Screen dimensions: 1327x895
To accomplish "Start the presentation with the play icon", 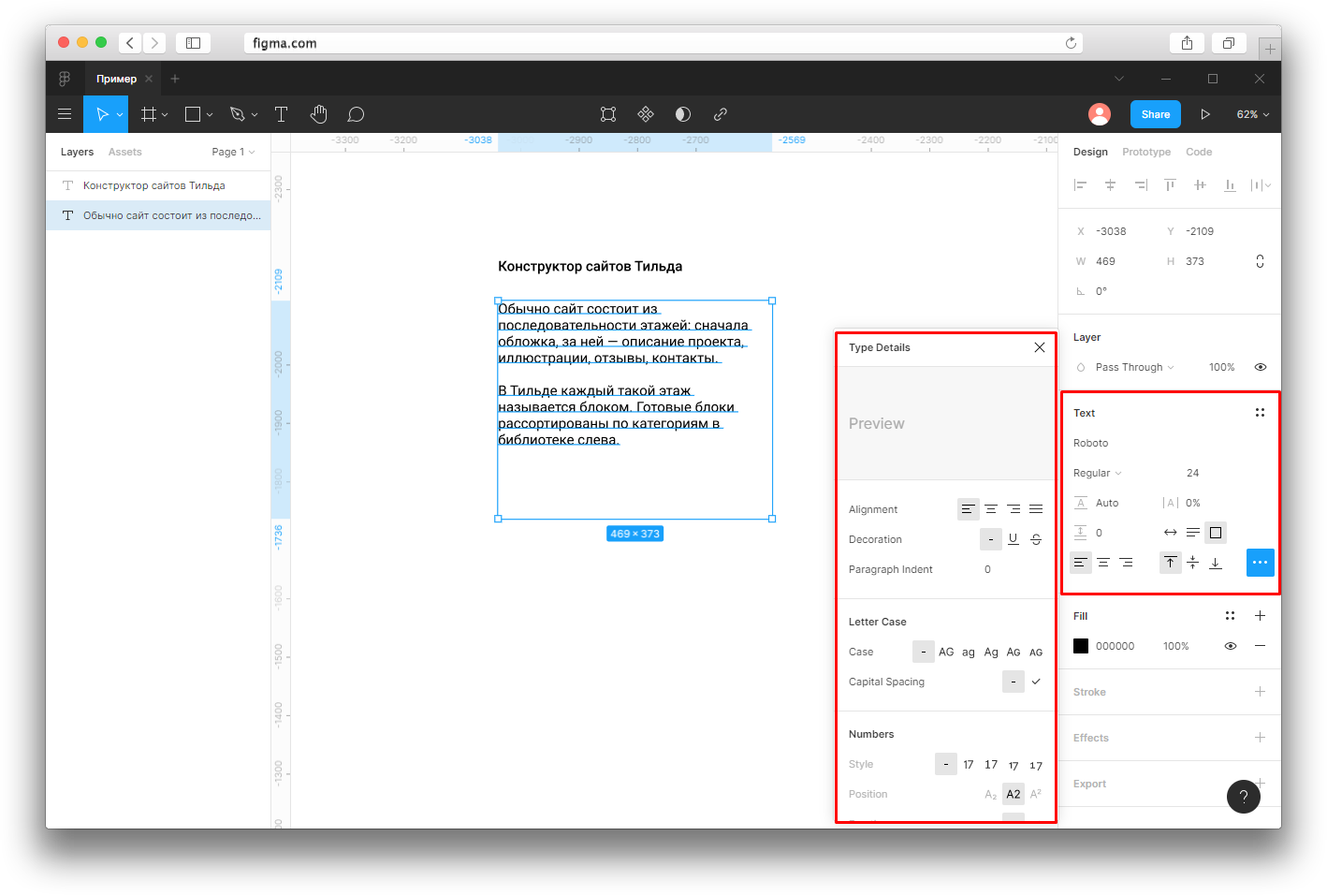I will click(x=1205, y=114).
